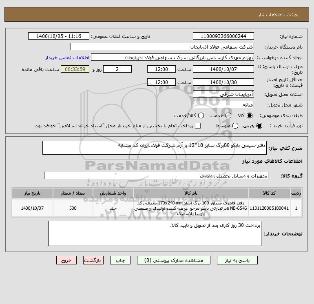Click the delivery city میانه field
Viewport: 314px width, 304px height.
tap(223, 104)
